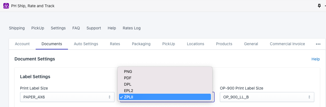
Task: Select the Locations tab
Action: coord(195,44)
